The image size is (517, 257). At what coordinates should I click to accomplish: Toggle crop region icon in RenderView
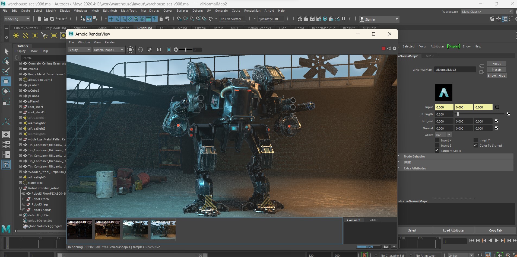tap(169, 50)
